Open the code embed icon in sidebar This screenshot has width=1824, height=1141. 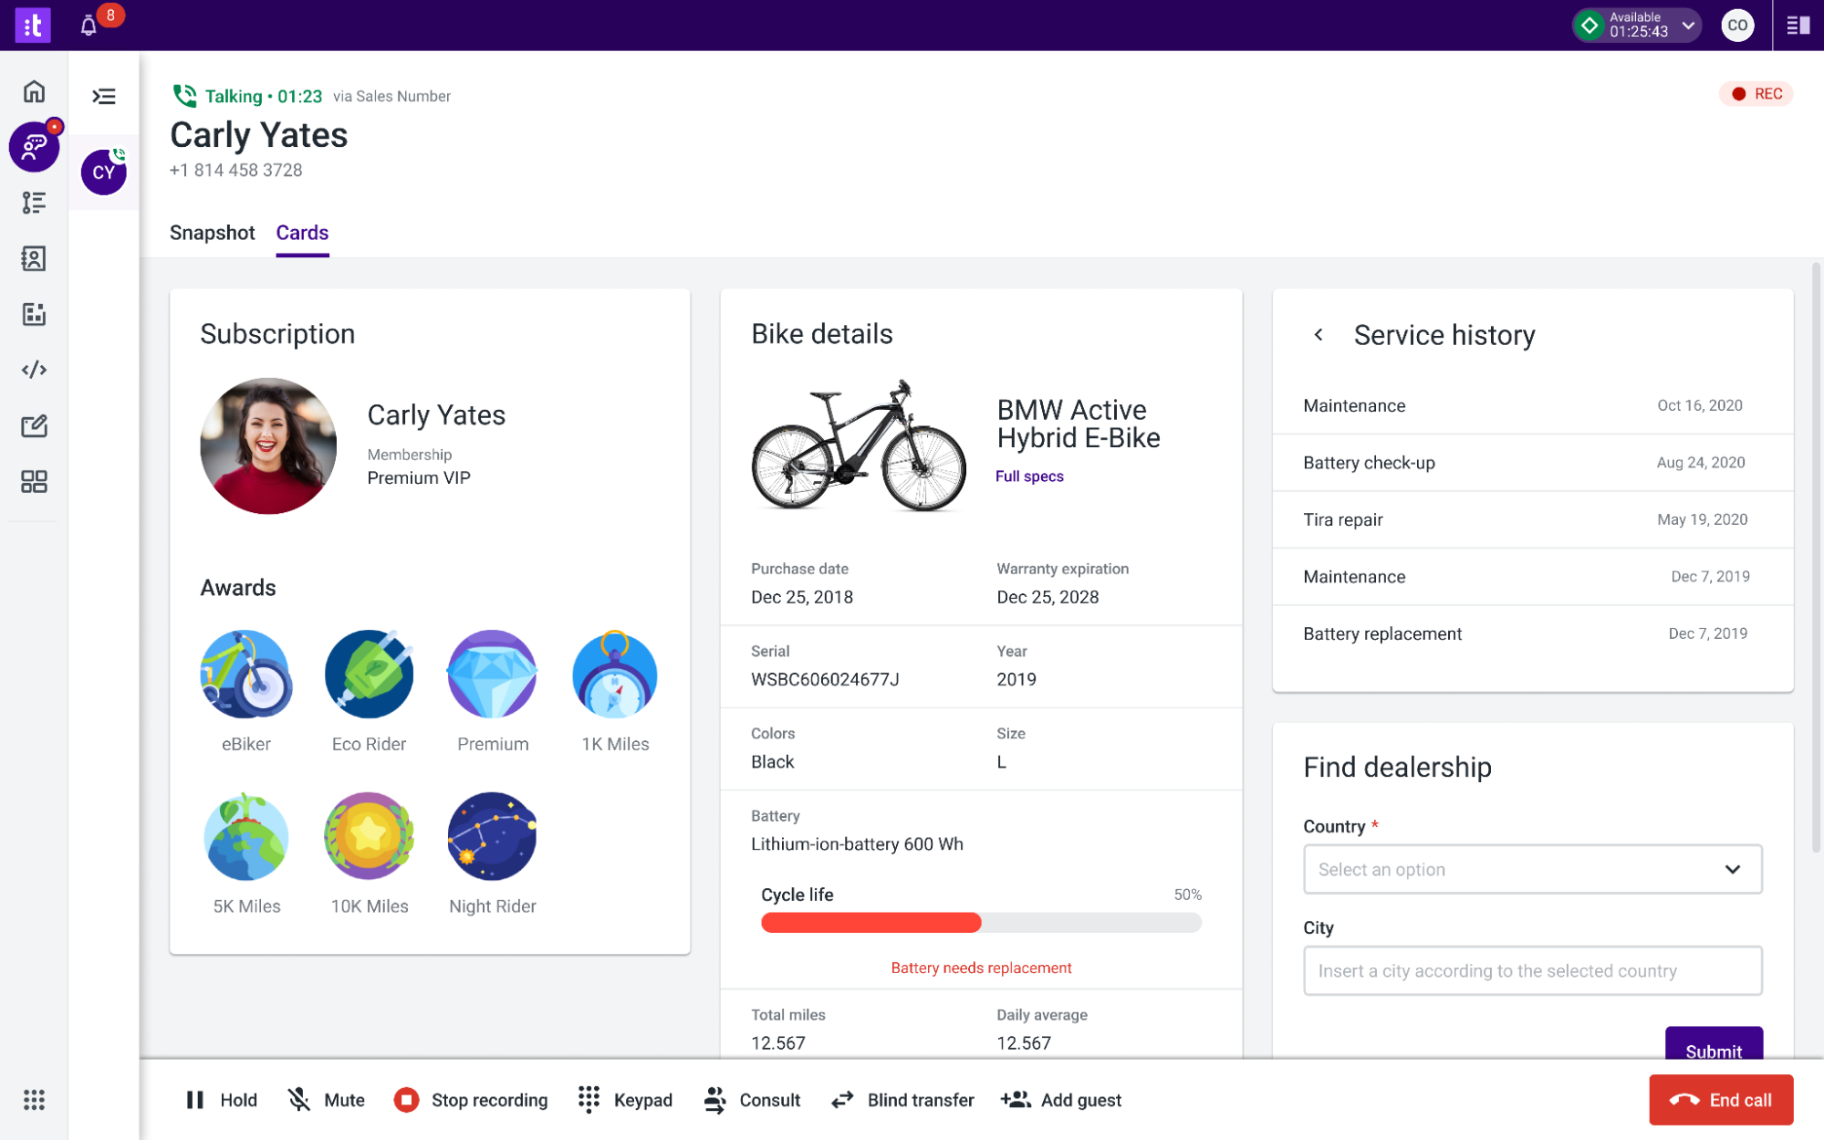pyautogui.click(x=34, y=370)
